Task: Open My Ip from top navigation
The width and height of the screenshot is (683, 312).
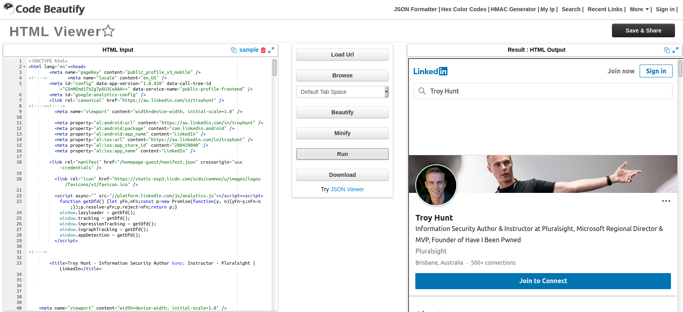Action: (x=547, y=9)
